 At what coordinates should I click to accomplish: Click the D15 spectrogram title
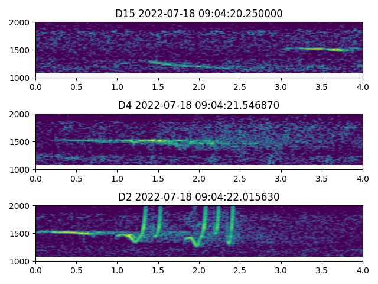[199, 14]
